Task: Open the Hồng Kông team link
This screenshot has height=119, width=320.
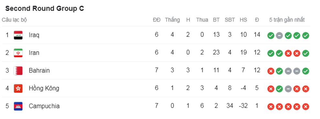Action: coord(44,88)
